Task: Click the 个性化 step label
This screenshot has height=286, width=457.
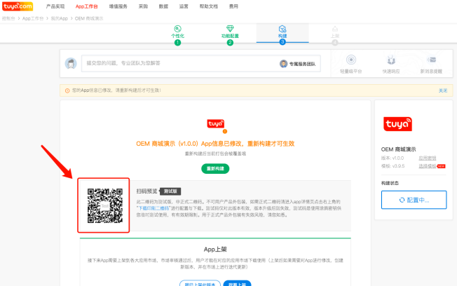Action: pyautogui.click(x=177, y=36)
